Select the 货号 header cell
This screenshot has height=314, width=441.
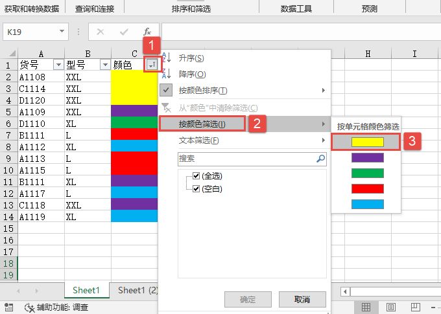[41, 65]
